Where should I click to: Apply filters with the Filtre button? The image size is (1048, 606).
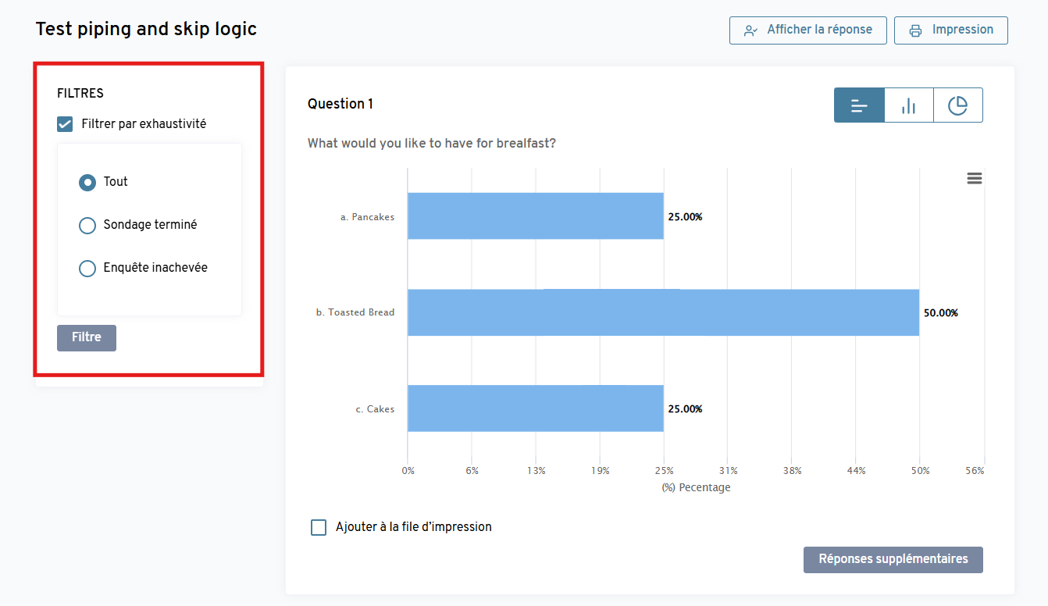pyautogui.click(x=87, y=338)
